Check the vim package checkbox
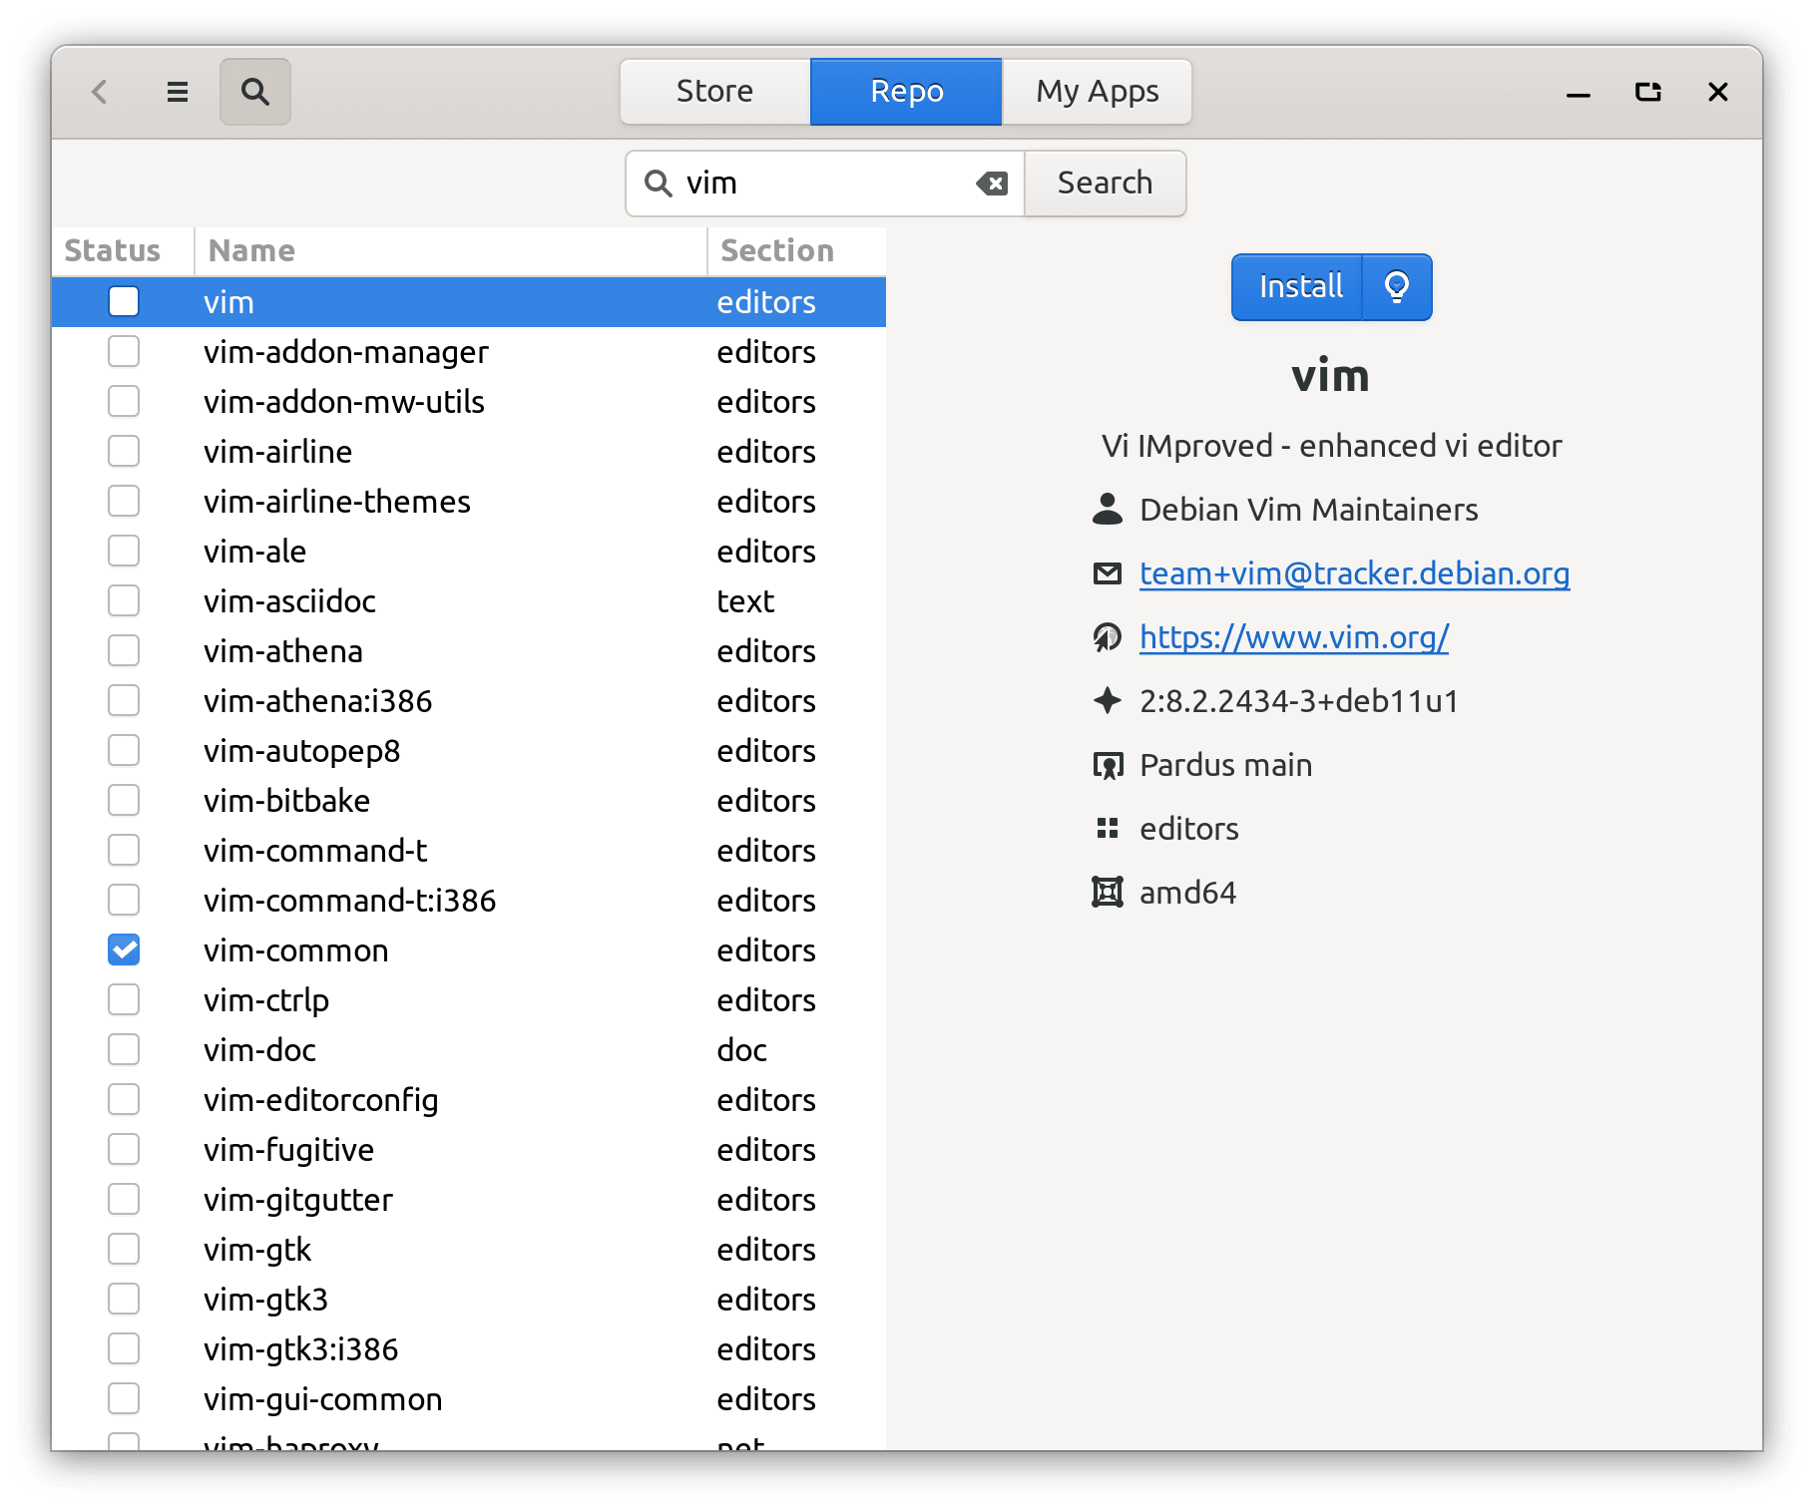Image resolution: width=1814 pixels, height=1508 pixels. tap(124, 301)
